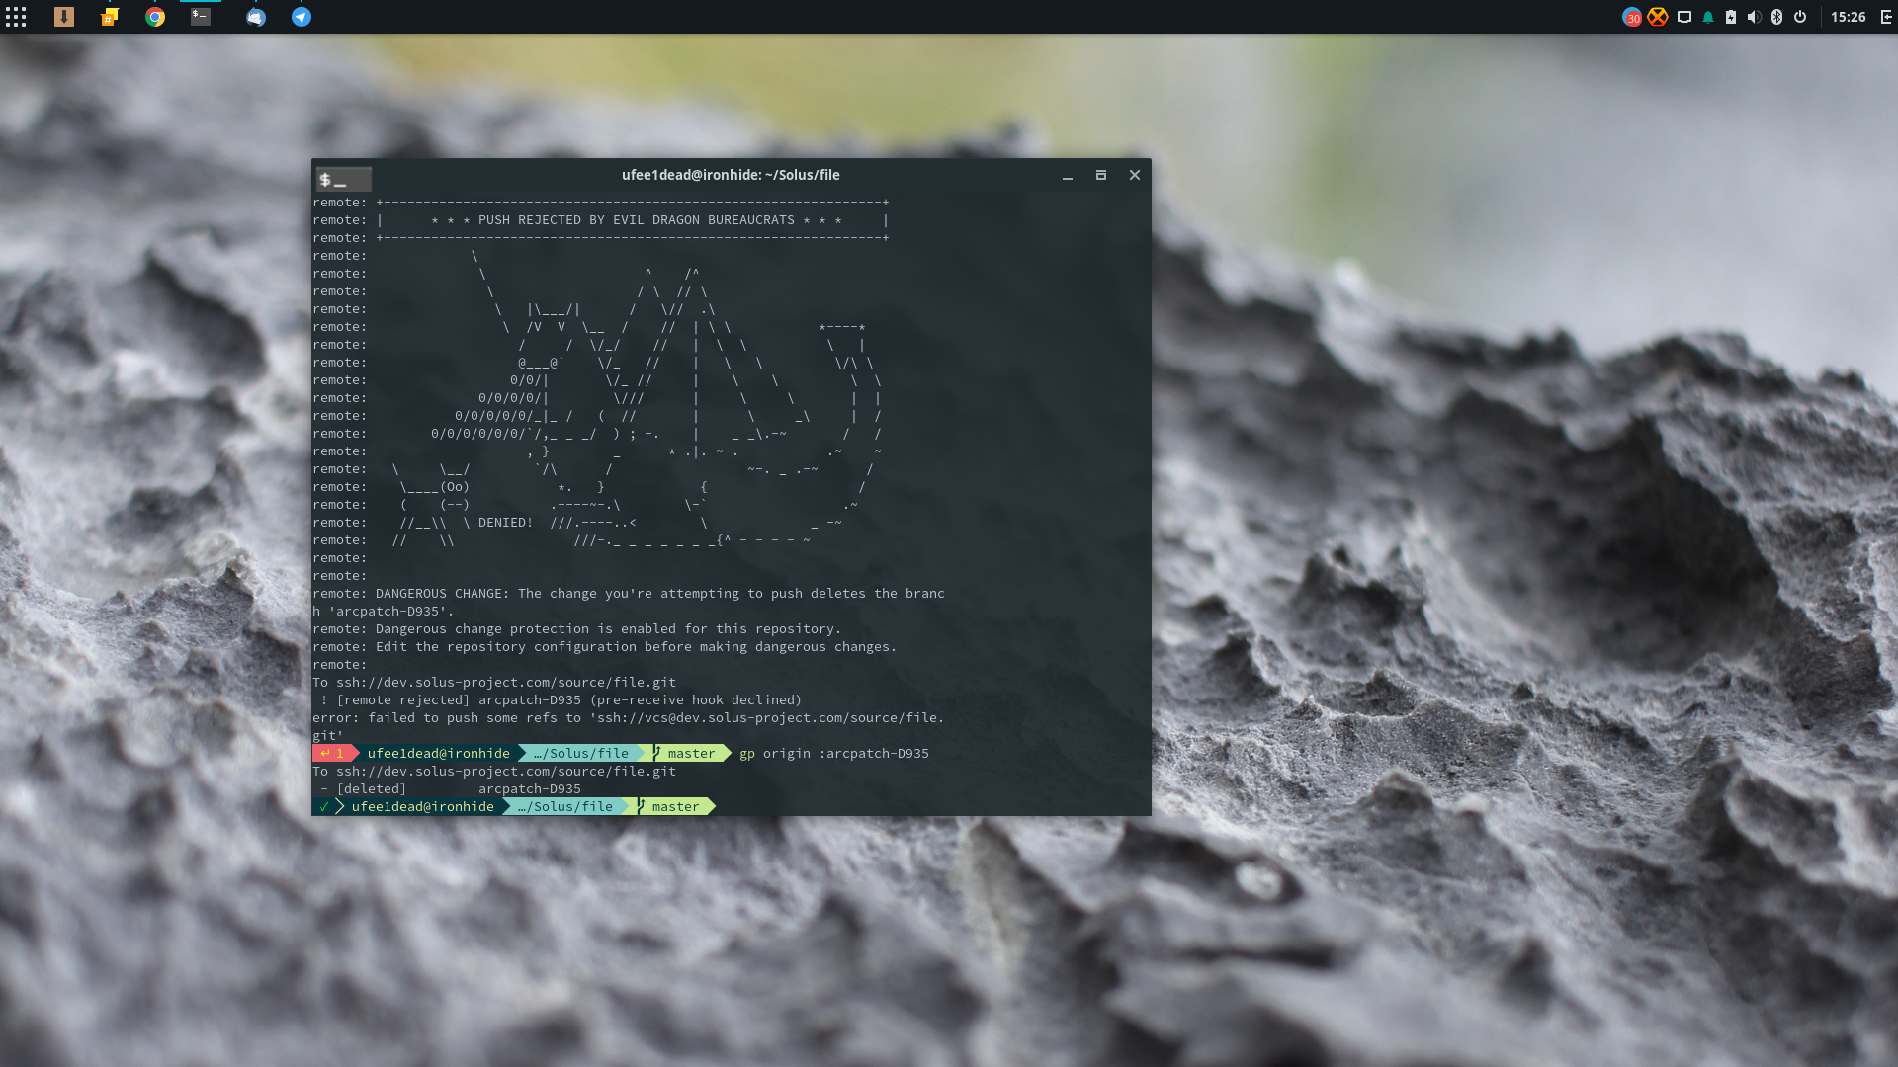The width and height of the screenshot is (1898, 1067).
Task: Open the Raven sidebar toggle
Action: click(x=1886, y=17)
